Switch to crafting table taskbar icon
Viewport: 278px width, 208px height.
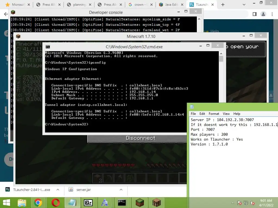(x=157, y=203)
